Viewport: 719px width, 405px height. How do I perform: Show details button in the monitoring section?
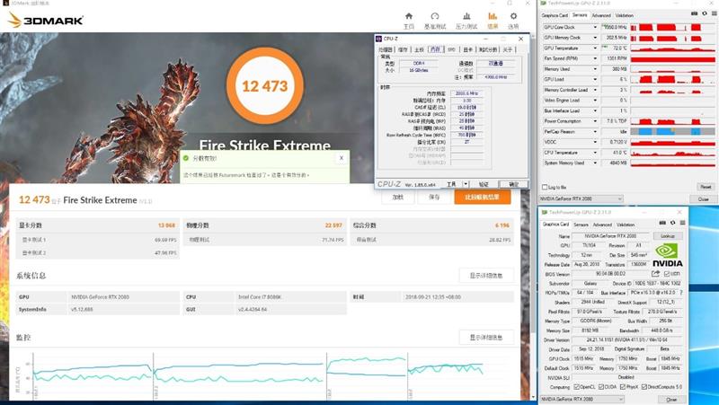click(486, 337)
